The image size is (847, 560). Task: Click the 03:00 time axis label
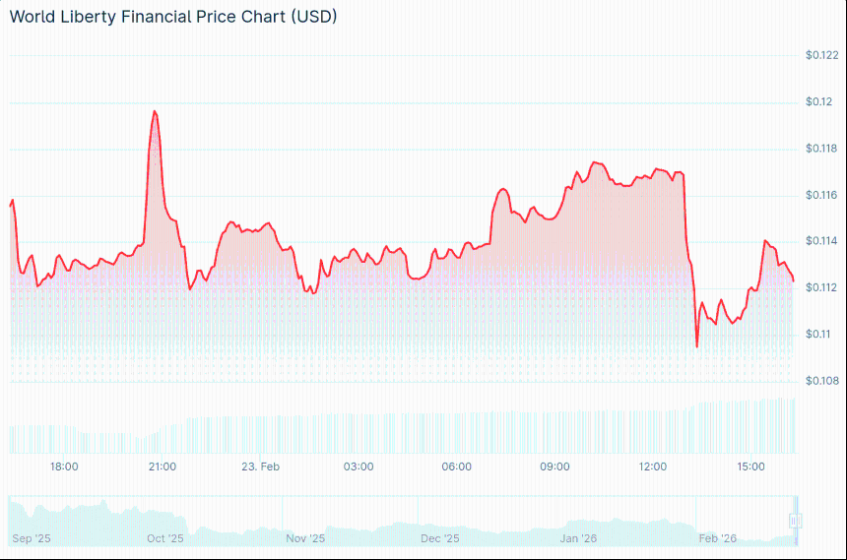[x=358, y=467]
